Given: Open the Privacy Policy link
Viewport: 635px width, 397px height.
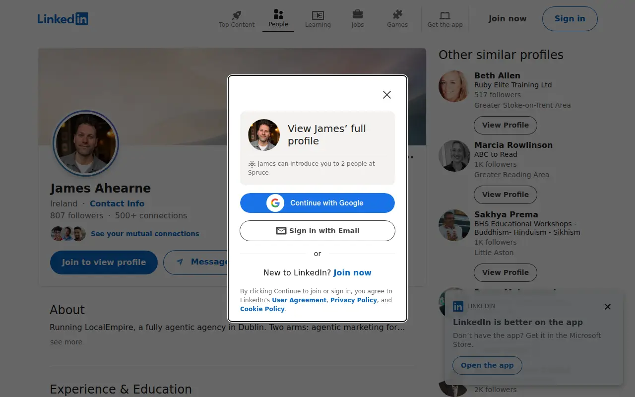Looking at the screenshot, I should [354, 300].
